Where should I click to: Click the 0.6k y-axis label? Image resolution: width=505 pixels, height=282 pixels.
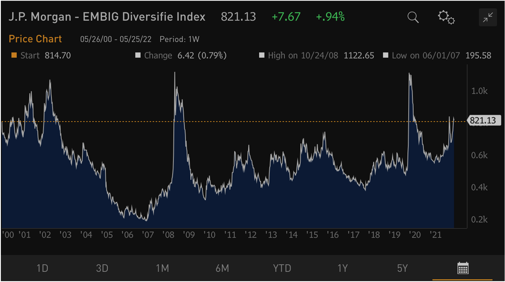click(x=479, y=155)
